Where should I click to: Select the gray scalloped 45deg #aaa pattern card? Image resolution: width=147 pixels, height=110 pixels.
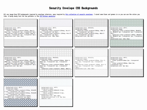click(20, 33)
